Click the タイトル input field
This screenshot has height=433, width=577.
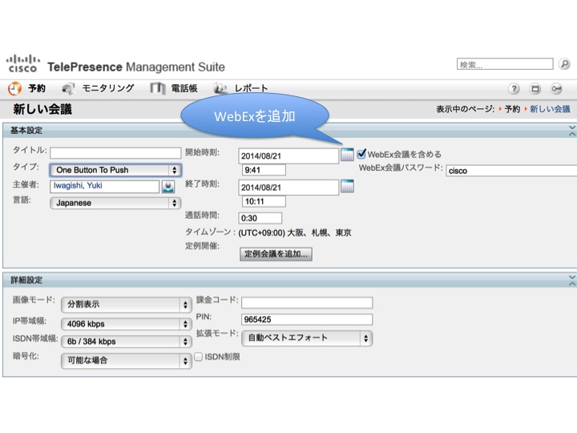click(115, 152)
